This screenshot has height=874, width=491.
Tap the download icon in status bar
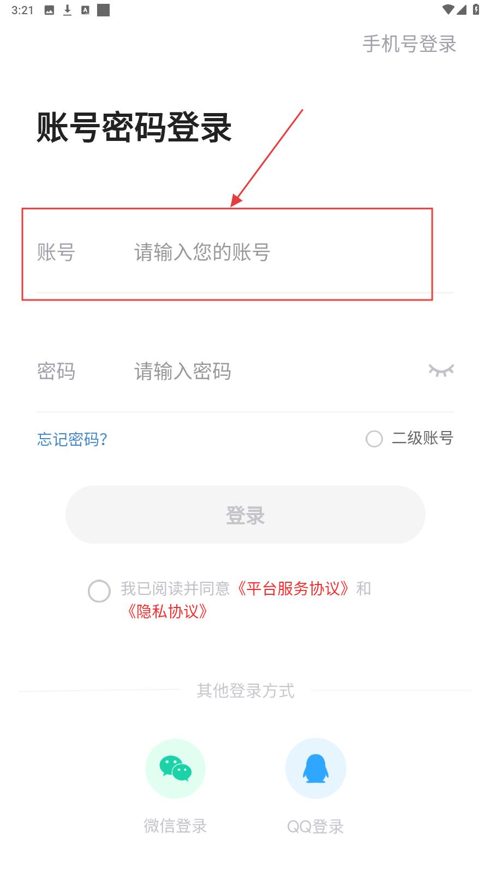pos(67,10)
